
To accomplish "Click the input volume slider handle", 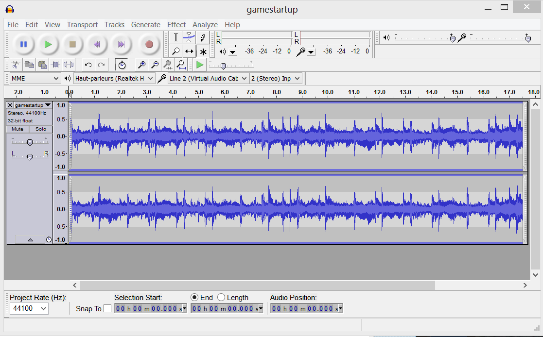I will [x=528, y=38].
